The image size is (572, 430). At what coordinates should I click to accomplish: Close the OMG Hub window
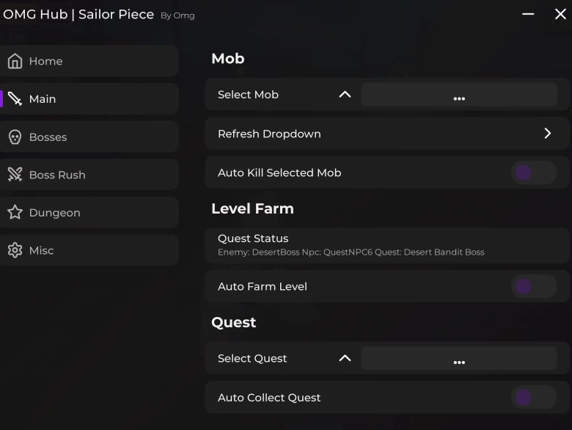(560, 14)
